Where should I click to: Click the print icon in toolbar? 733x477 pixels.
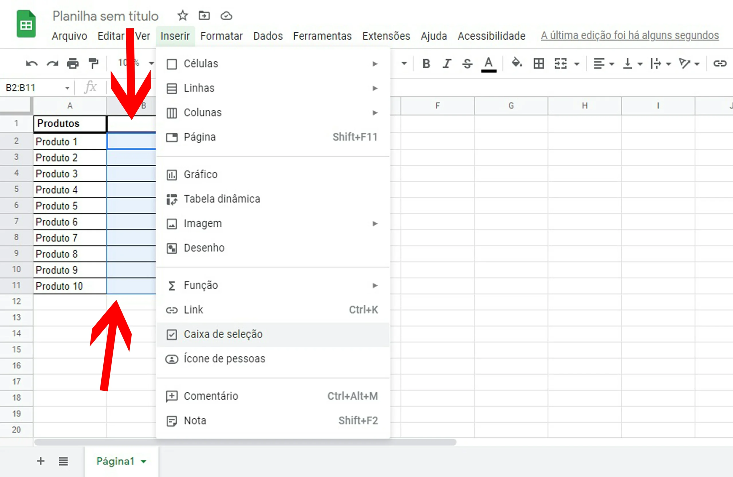click(73, 64)
